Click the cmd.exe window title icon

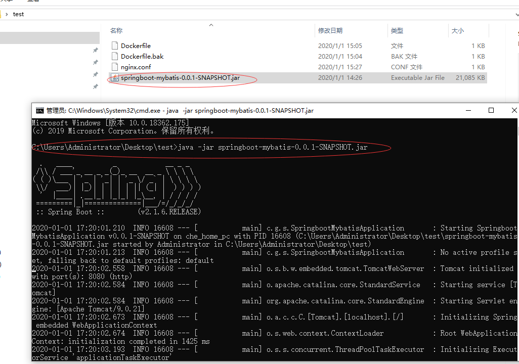pyautogui.click(x=40, y=111)
